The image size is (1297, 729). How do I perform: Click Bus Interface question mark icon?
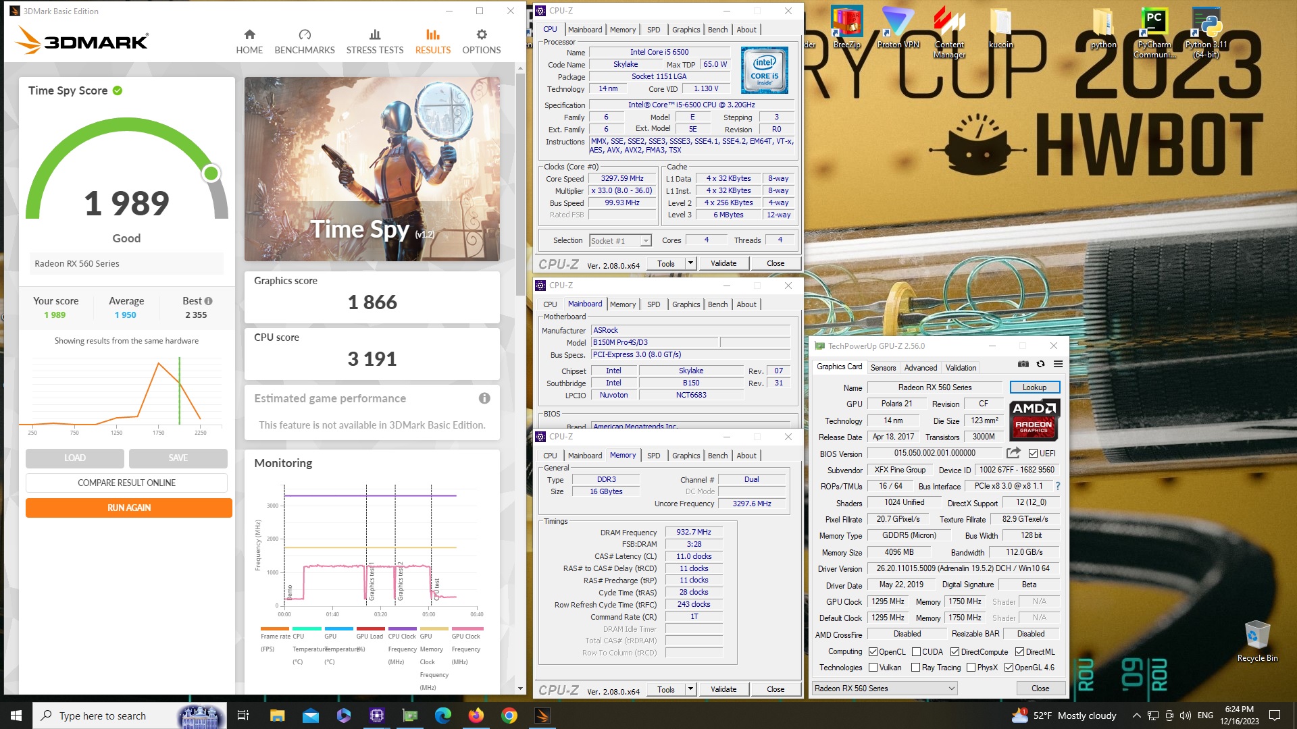coord(1058,486)
